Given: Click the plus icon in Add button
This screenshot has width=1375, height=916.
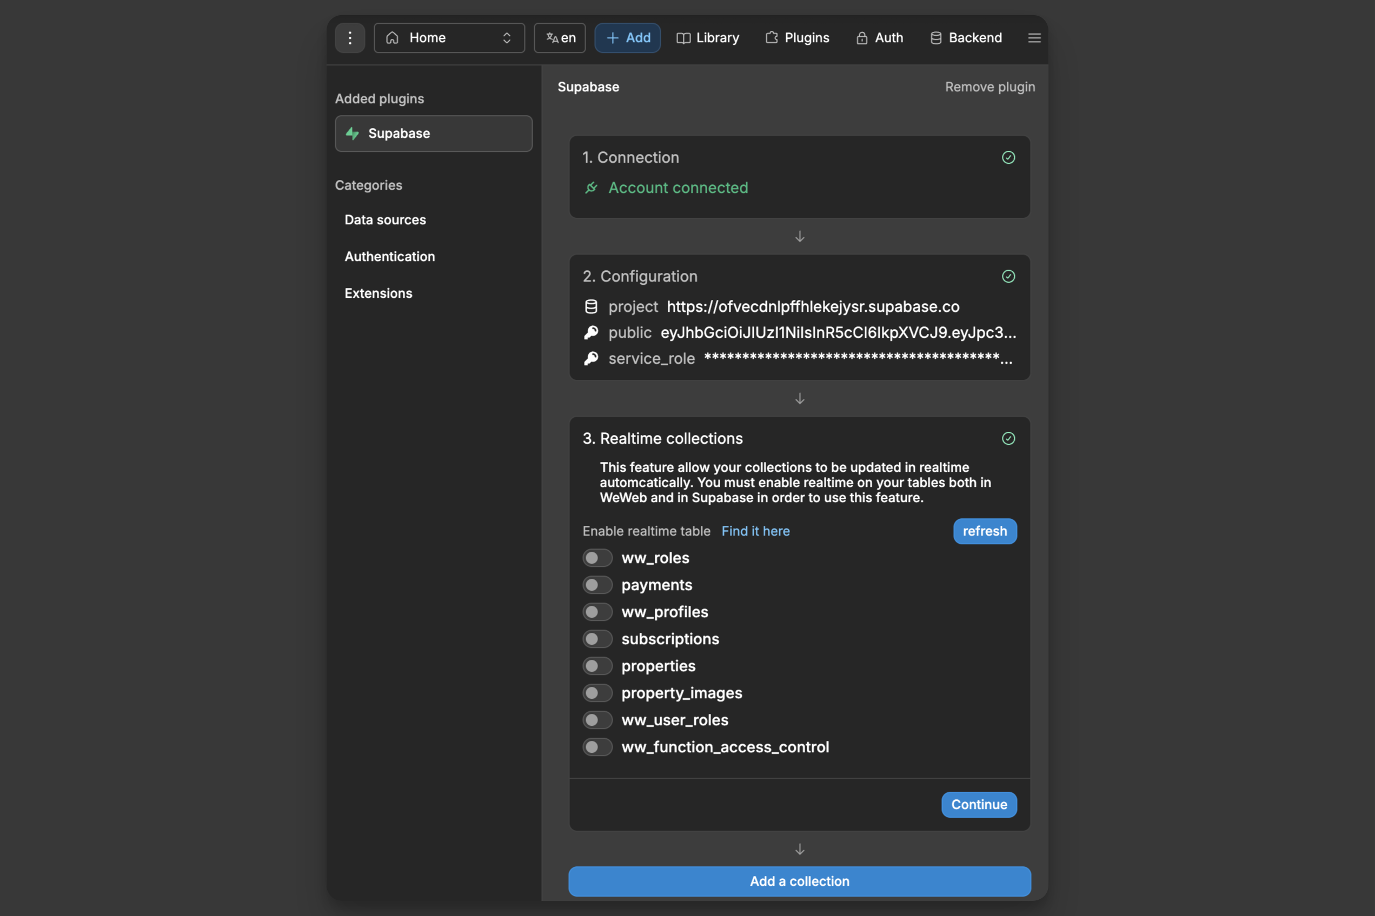Looking at the screenshot, I should 613,38.
